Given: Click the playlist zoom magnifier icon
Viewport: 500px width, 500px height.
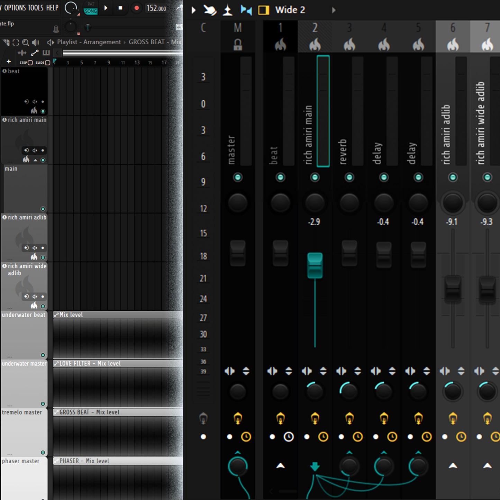Looking at the screenshot, I should 25,42.
